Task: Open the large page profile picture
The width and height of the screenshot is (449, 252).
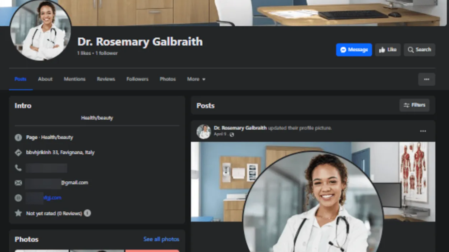Action: pyautogui.click(x=41, y=30)
